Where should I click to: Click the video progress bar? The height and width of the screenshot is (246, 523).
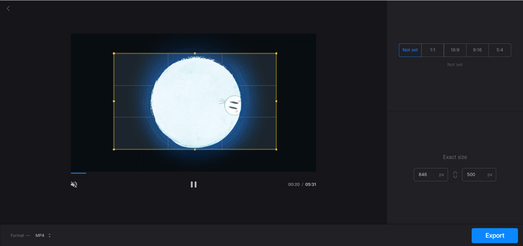194,173
